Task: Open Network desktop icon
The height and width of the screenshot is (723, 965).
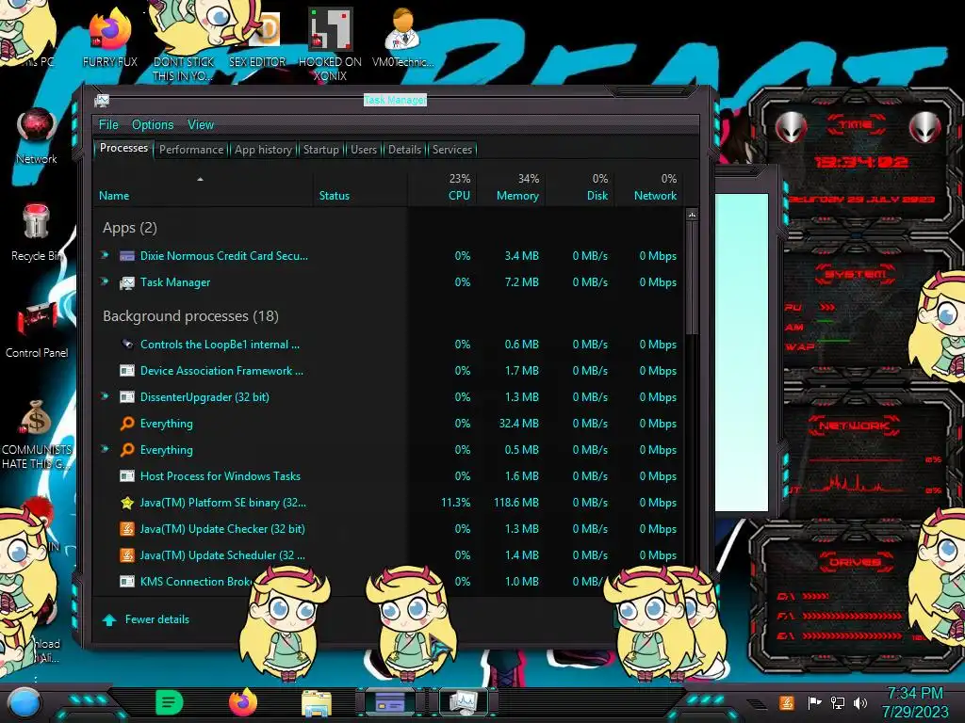Action: coord(37,137)
